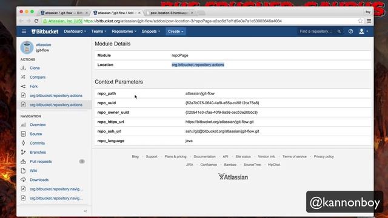Open the Create dropdown button
Screen dimensions: 388x218
pos(176,31)
